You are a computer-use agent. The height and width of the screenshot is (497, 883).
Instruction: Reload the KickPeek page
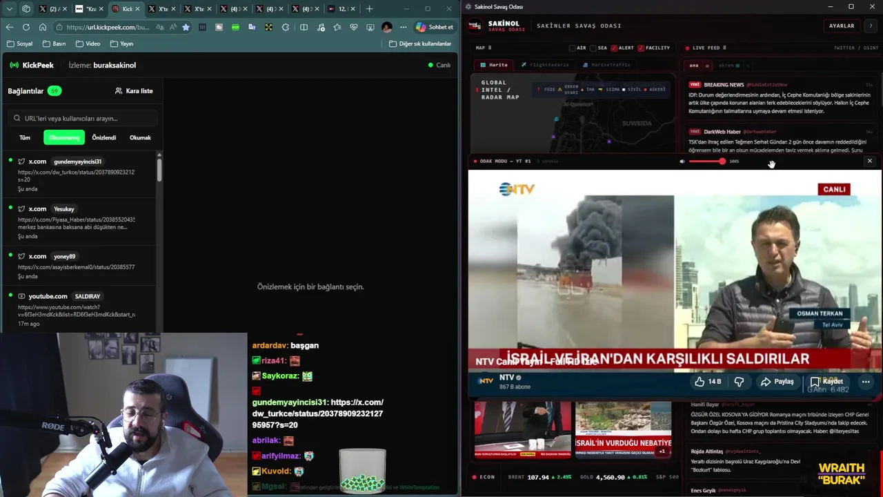coord(26,27)
